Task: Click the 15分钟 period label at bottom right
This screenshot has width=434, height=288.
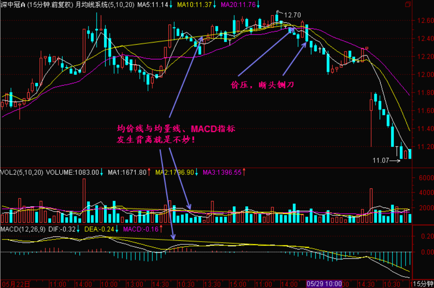Action: coord(424,284)
